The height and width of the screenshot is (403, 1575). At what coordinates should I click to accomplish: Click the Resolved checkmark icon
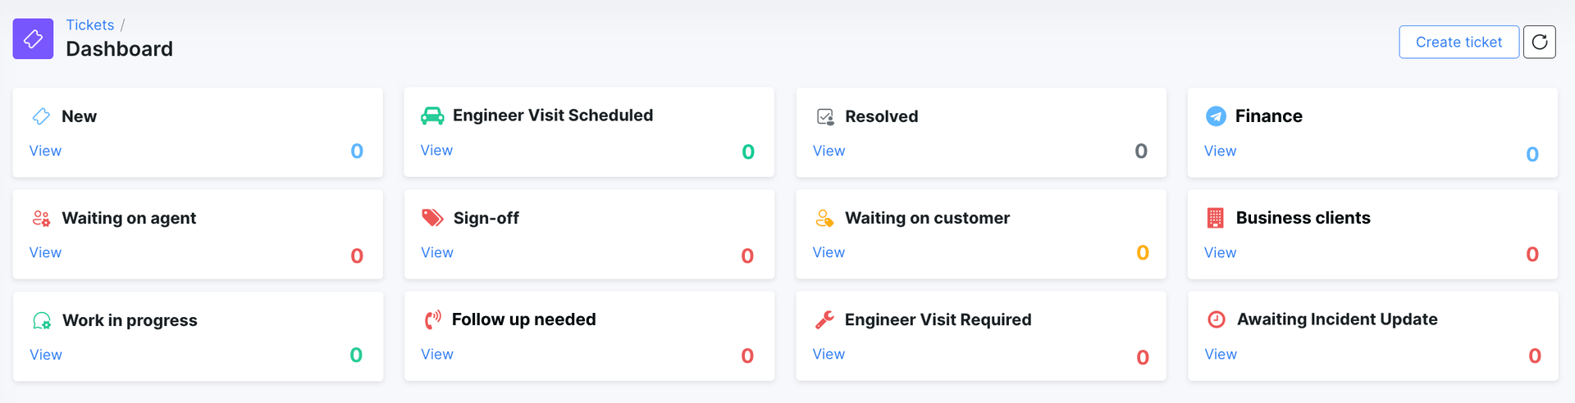click(x=825, y=116)
